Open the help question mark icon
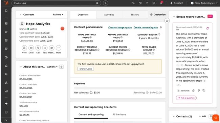The width and height of the screenshot is (220, 123). click(x=147, y=3)
